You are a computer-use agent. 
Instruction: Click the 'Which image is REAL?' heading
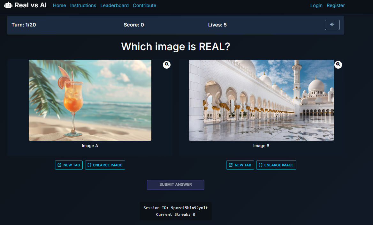176,47
